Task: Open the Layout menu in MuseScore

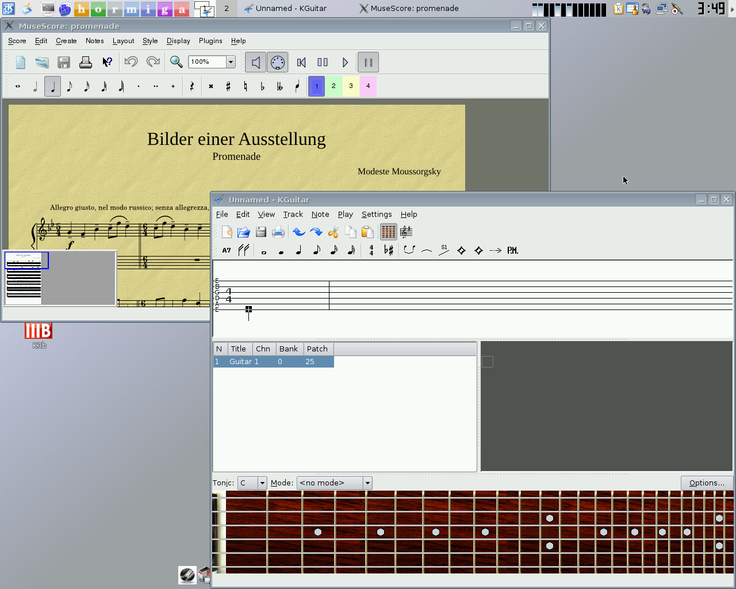Action: click(123, 41)
